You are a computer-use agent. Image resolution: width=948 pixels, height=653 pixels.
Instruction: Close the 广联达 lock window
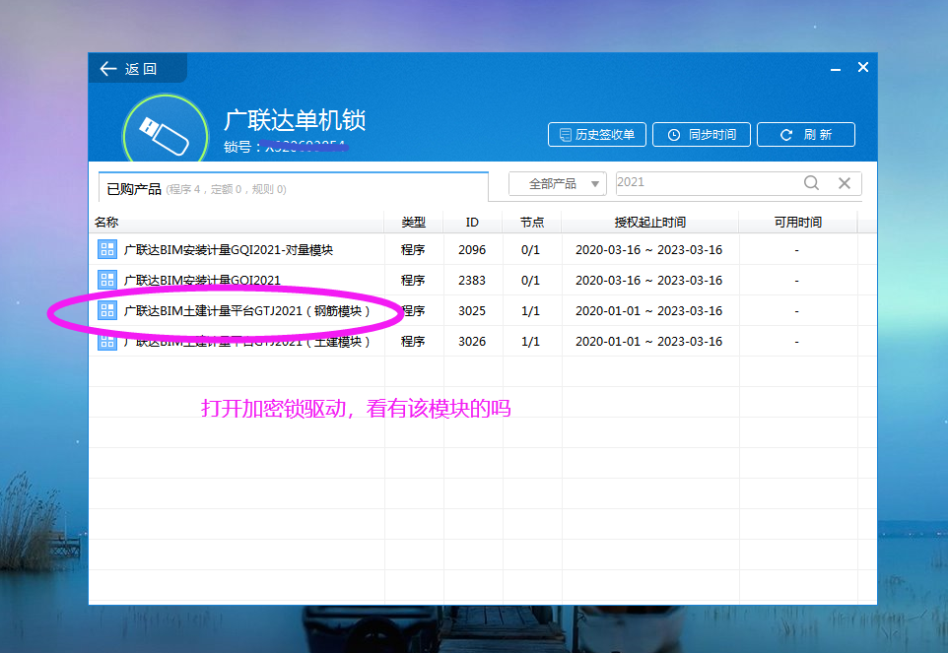pos(863,67)
